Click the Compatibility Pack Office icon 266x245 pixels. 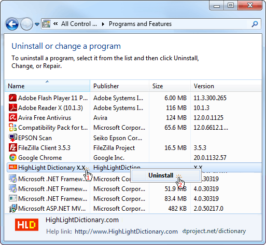(x=13, y=127)
